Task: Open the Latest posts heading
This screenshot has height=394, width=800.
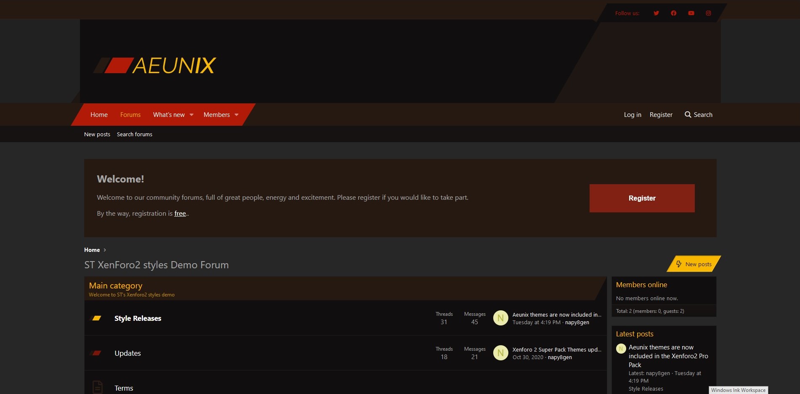Action: tap(635, 334)
